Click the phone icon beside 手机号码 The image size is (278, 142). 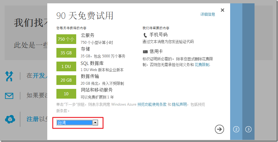145,35
